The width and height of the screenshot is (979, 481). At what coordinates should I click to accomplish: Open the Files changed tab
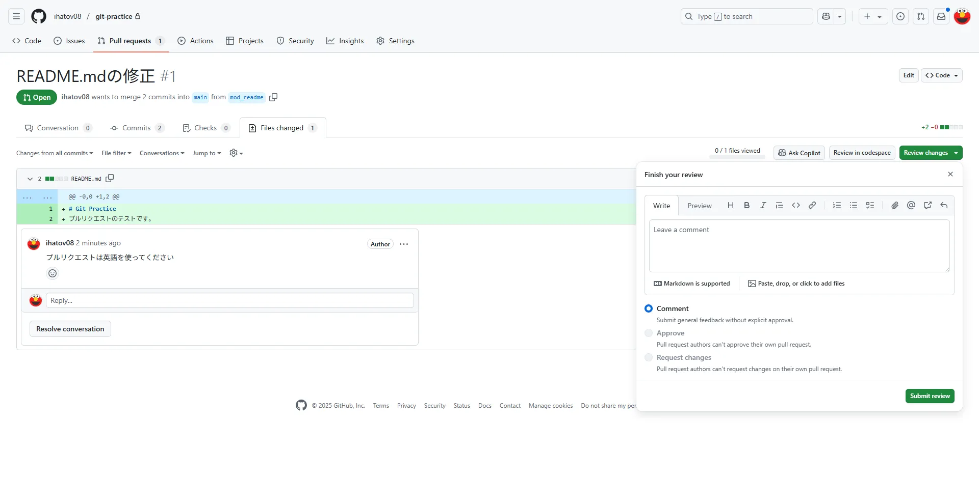click(283, 128)
